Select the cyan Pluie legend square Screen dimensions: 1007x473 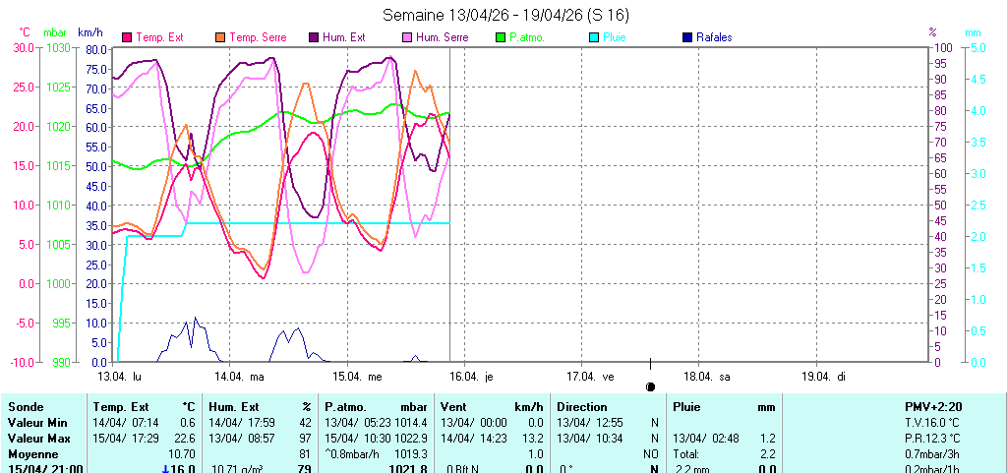click(594, 37)
